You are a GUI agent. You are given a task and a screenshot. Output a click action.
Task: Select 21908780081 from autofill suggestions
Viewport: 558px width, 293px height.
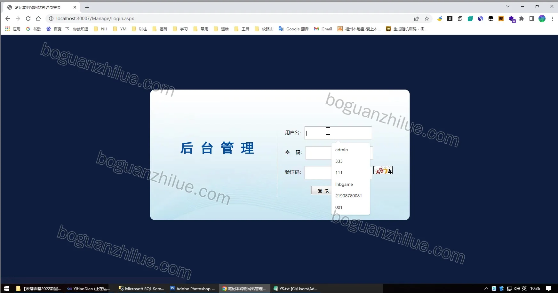(x=351, y=196)
